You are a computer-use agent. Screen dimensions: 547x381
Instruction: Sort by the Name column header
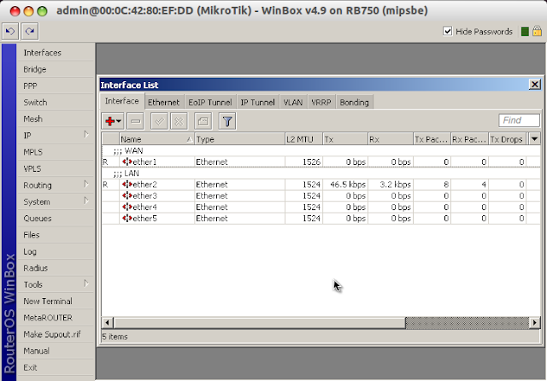[x=156, y=139]
